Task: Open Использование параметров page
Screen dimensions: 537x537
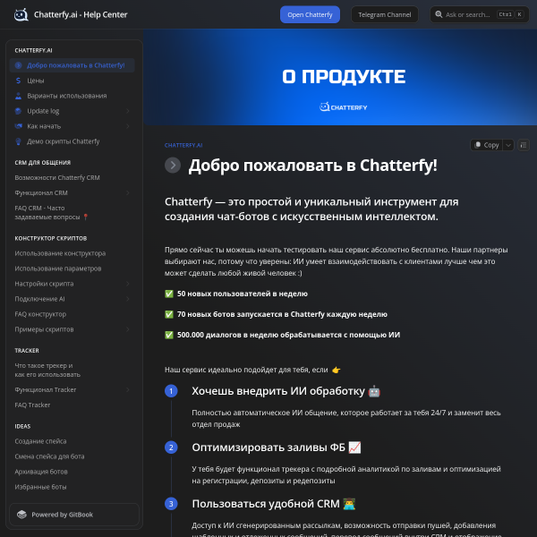Action: coord(72,268)
